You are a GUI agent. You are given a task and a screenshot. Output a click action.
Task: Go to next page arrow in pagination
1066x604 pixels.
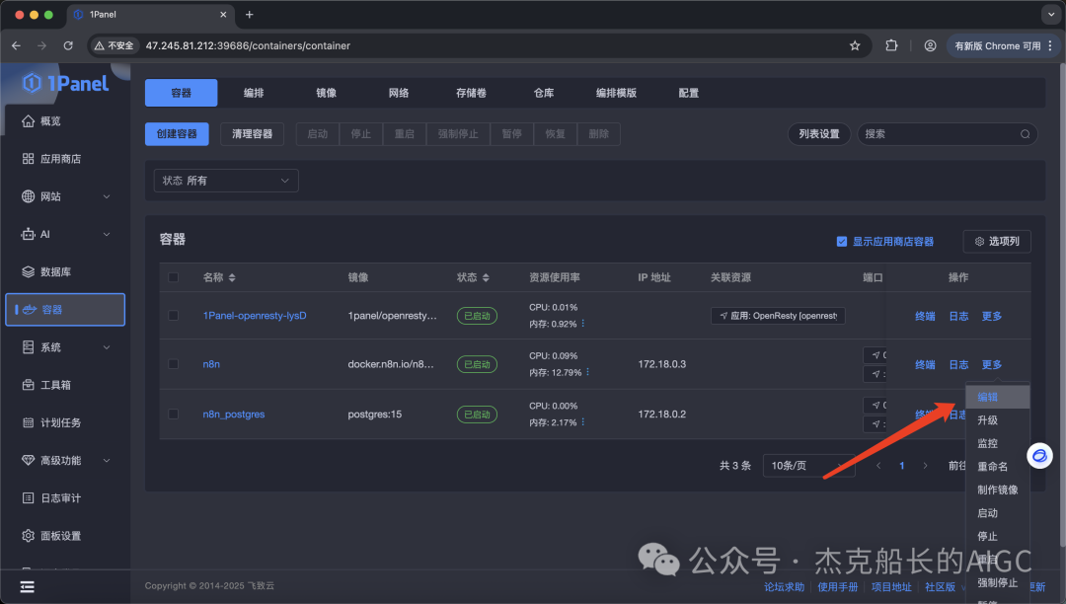(925, 466)
